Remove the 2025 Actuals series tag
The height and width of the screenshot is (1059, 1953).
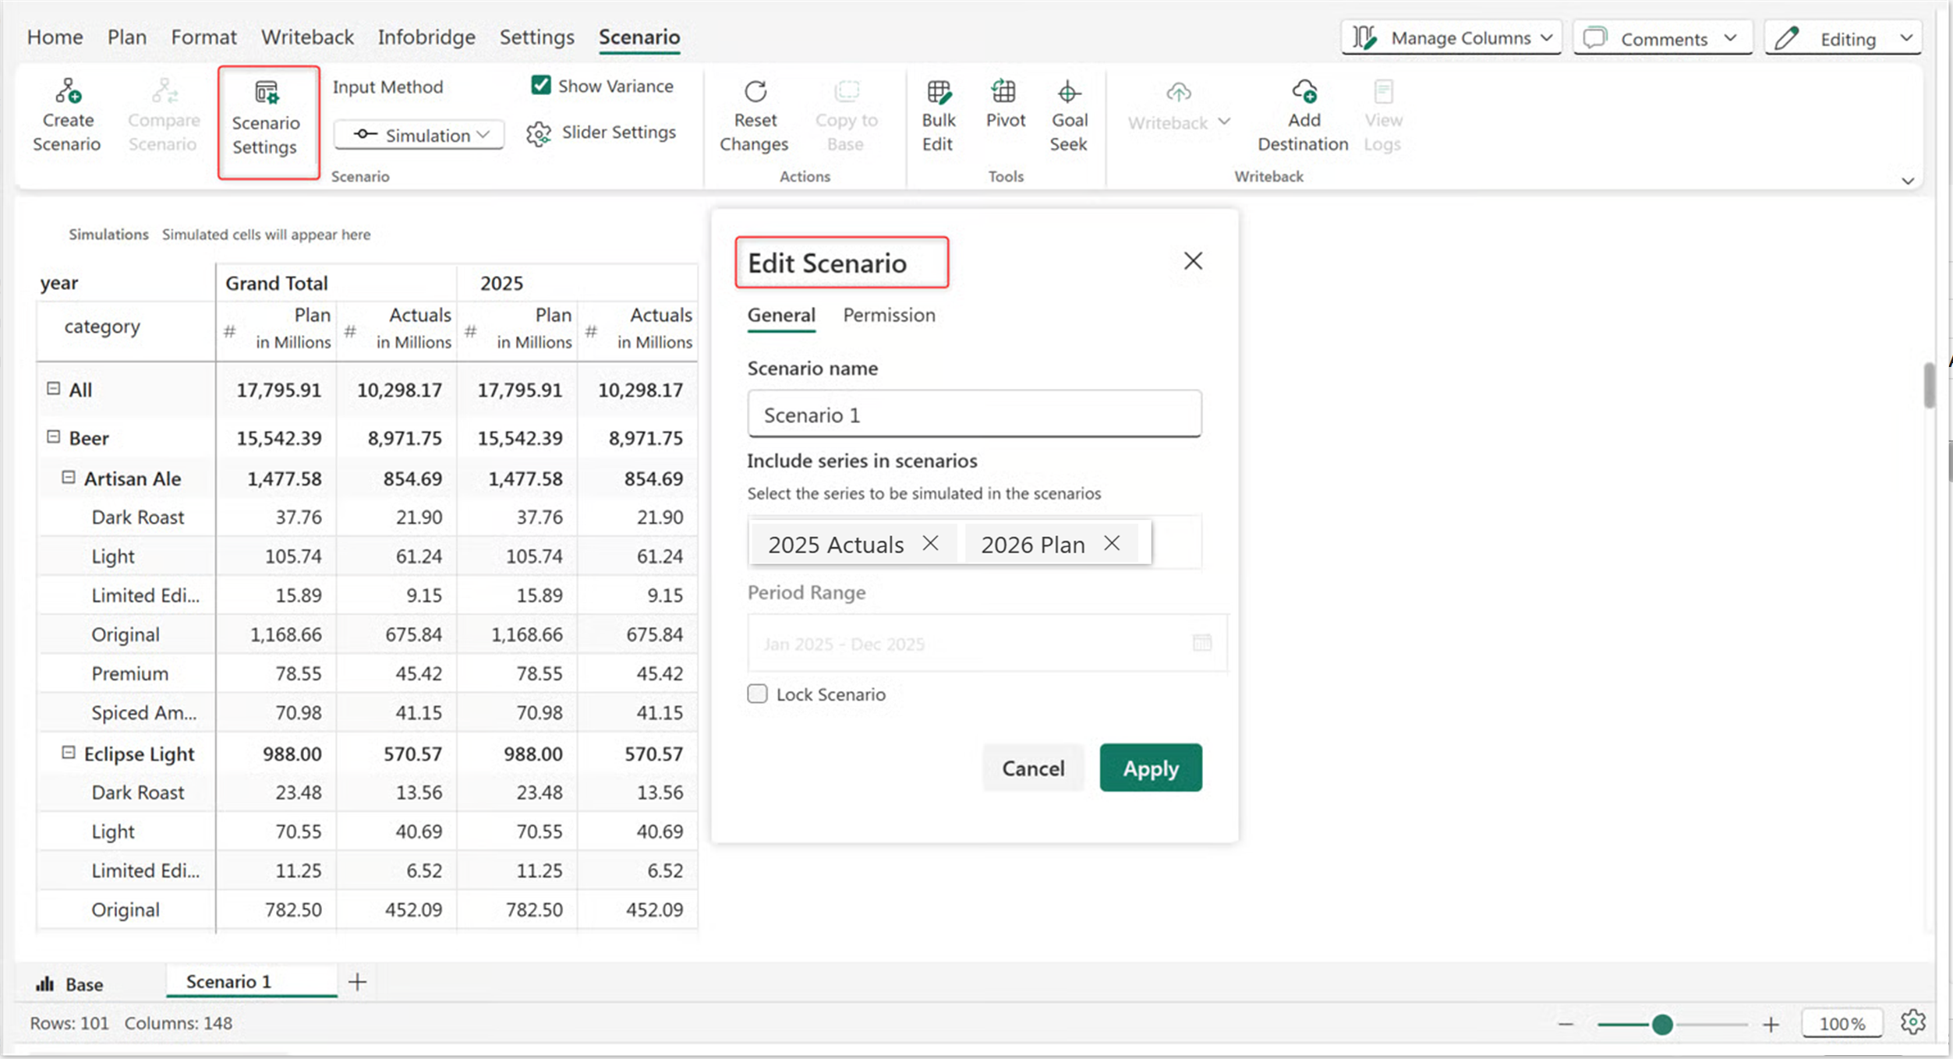click(930, 543)
